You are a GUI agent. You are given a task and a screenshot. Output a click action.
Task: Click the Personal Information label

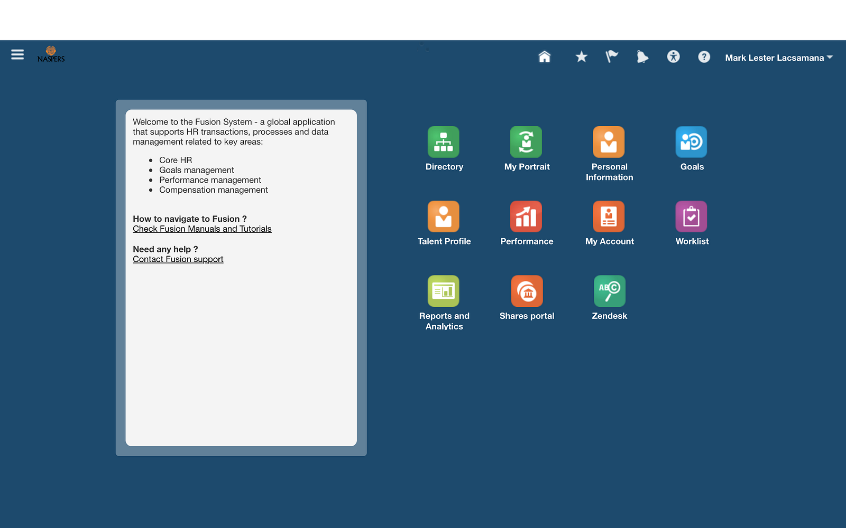click(609, 172)
